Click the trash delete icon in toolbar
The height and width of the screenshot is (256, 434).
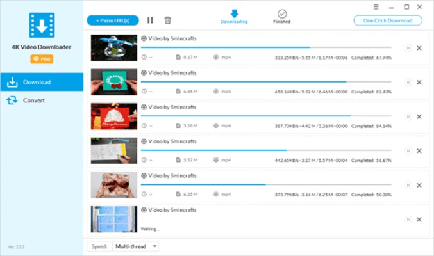[168, 20]
